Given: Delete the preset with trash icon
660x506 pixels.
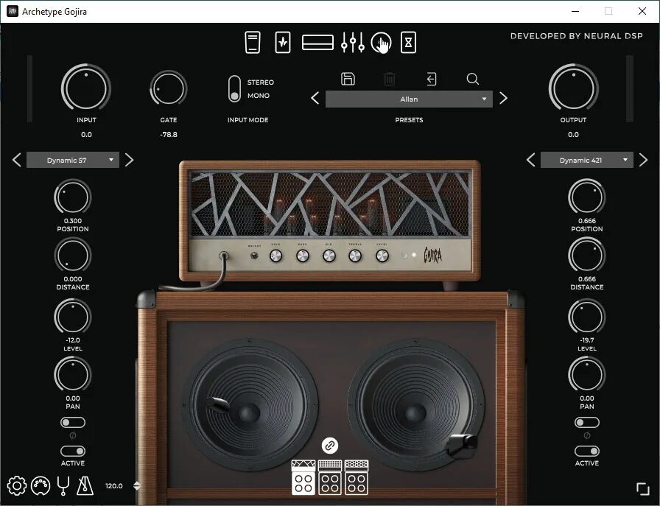Looking at the screenshot, I should click(x=390, y=79).
